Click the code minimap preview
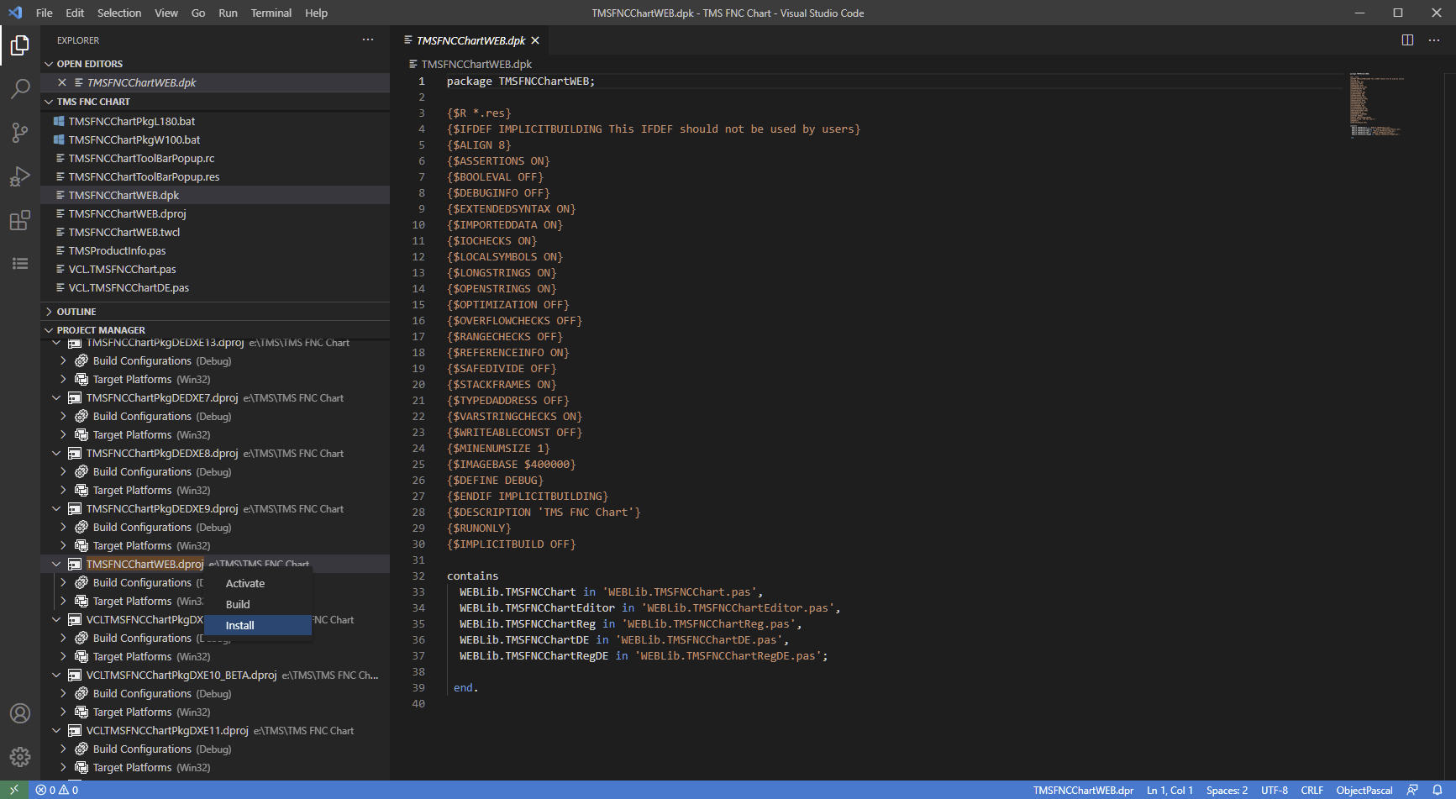The width and height of the screenshot is (1456, 799). (x=1376, y=105)
